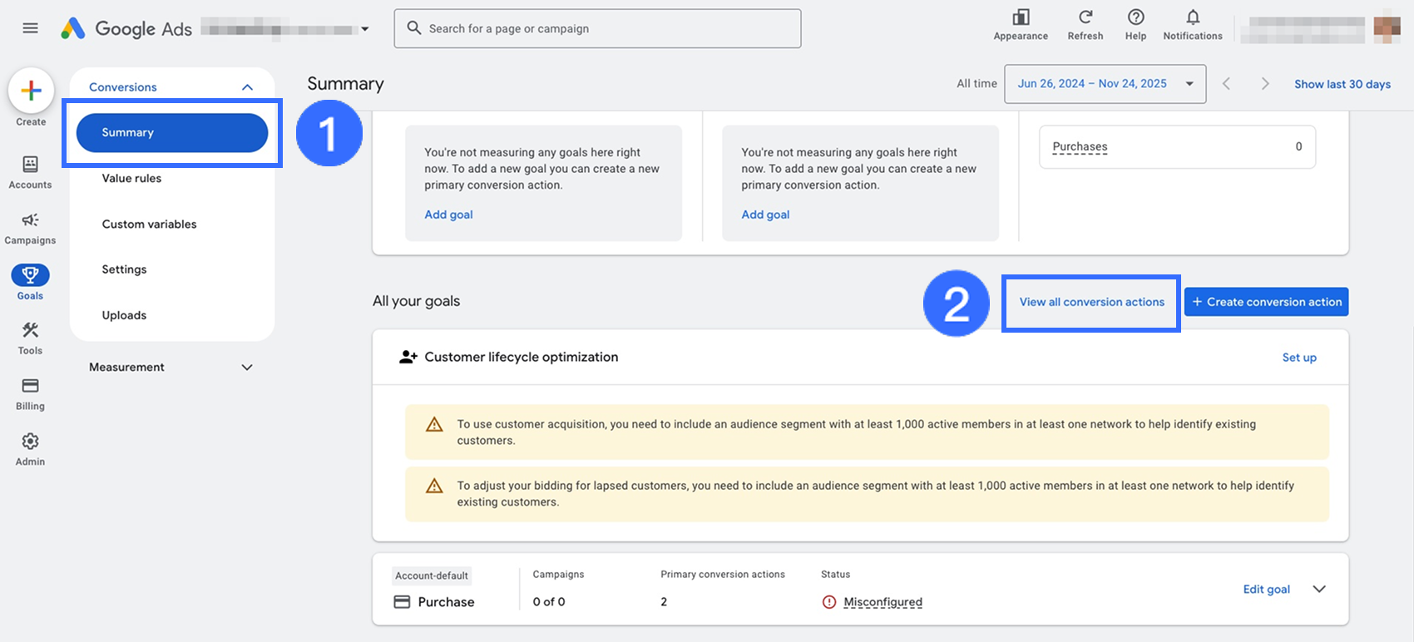Click the Create plus button
Screen dimensions: 1414x642
click(31, 91)
